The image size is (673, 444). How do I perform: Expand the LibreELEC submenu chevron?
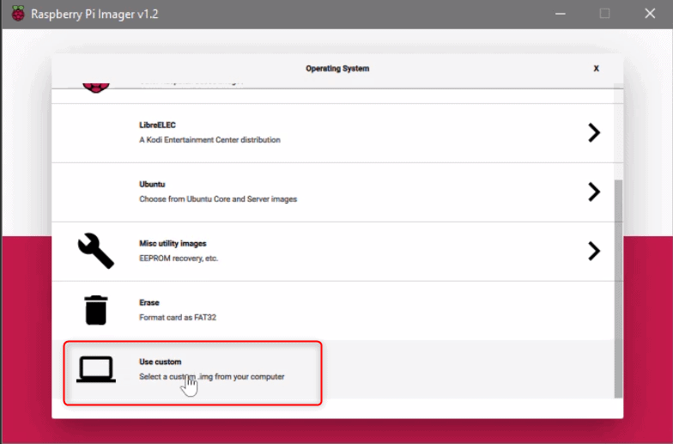(594, 132)
